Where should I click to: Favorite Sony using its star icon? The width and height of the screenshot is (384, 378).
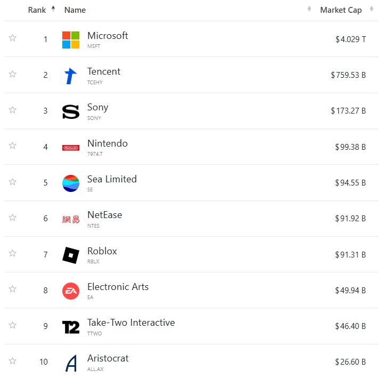[x=13, y=110]
